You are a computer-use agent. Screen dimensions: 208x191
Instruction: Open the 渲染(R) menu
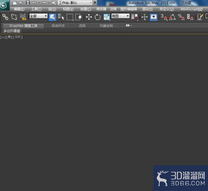(x=148, y=9)
